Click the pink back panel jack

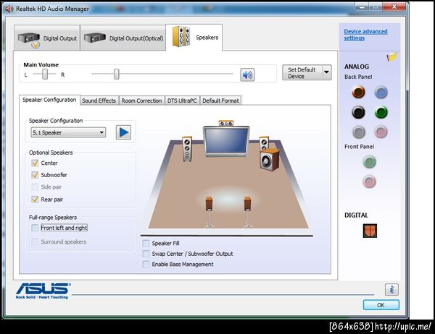(381, 132)
